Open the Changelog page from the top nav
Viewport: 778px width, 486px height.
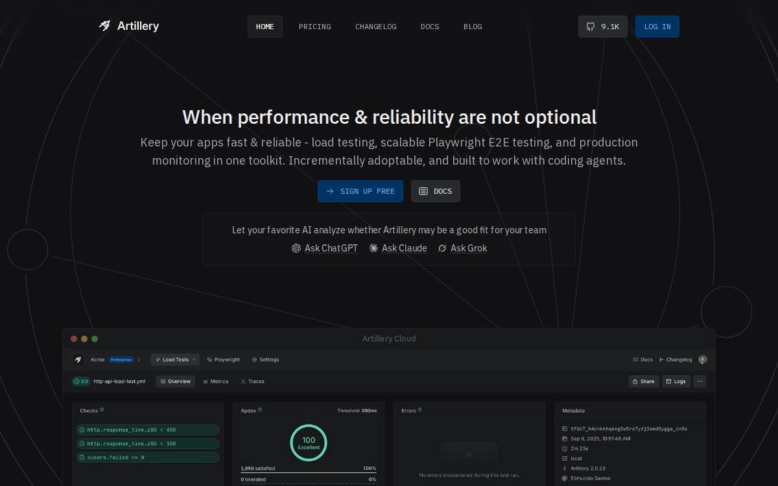click(376, 27)
